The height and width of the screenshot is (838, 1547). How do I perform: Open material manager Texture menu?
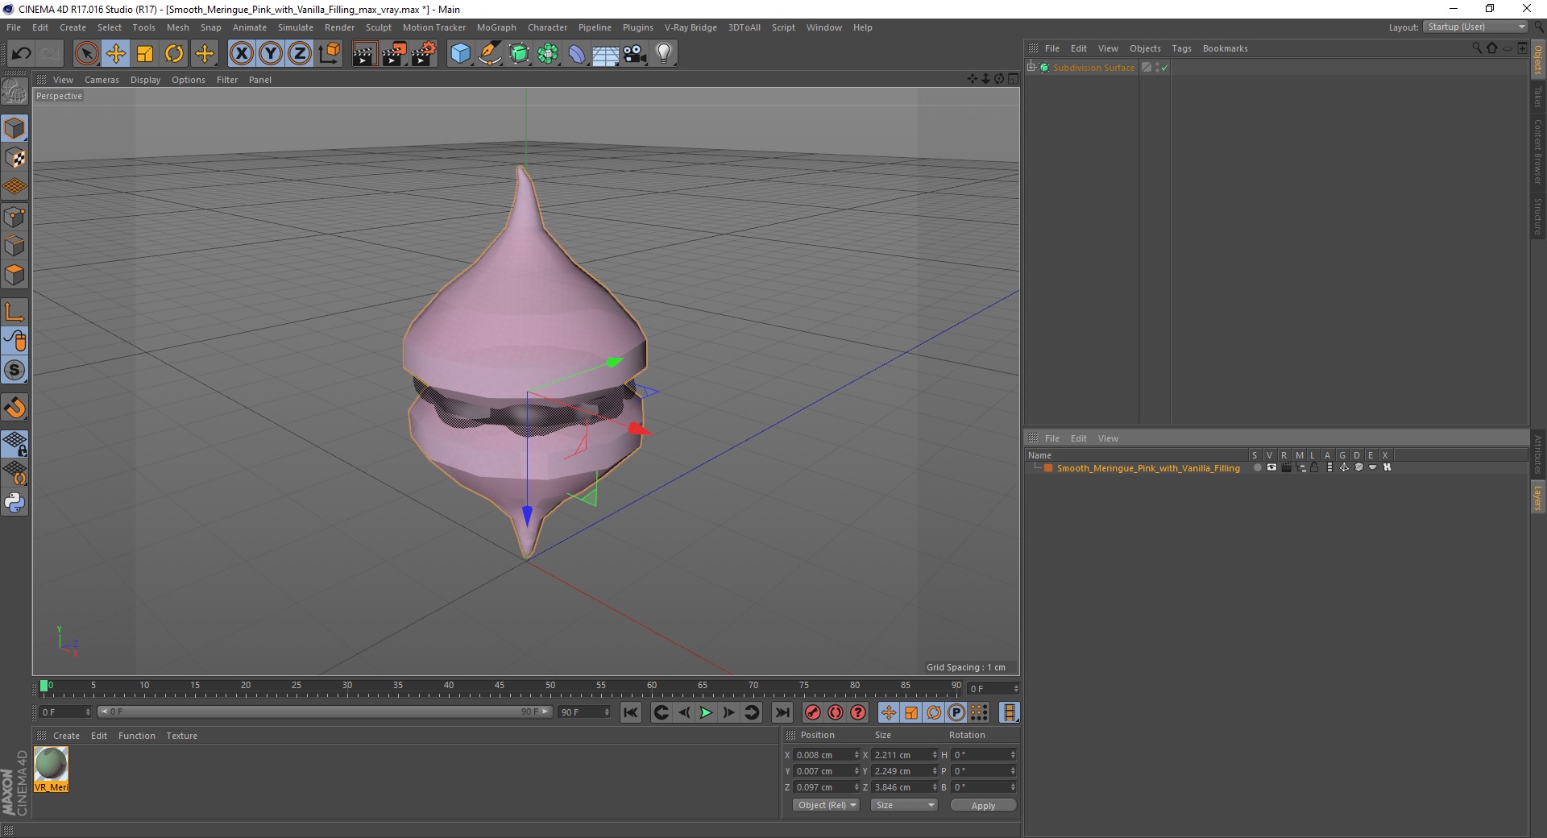[181, 736]
